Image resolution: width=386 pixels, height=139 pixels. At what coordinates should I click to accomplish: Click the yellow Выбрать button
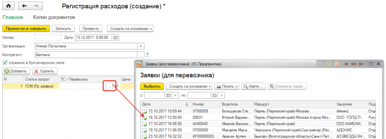(x=152, y=86)
